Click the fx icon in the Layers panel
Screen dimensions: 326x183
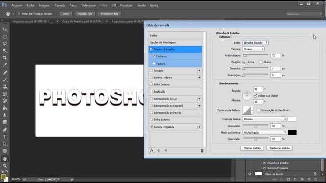click(x=281, y=179)
